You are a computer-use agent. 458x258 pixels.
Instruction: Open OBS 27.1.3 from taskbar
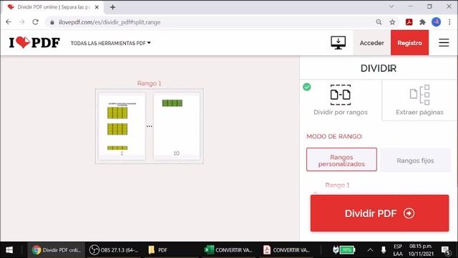pyautogui.click(x=114, y=250)
